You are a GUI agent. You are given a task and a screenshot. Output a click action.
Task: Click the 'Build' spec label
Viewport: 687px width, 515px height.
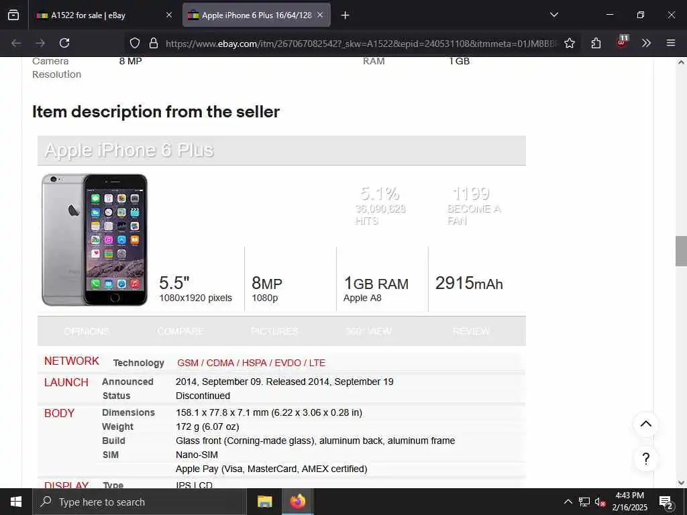[114, 441]
